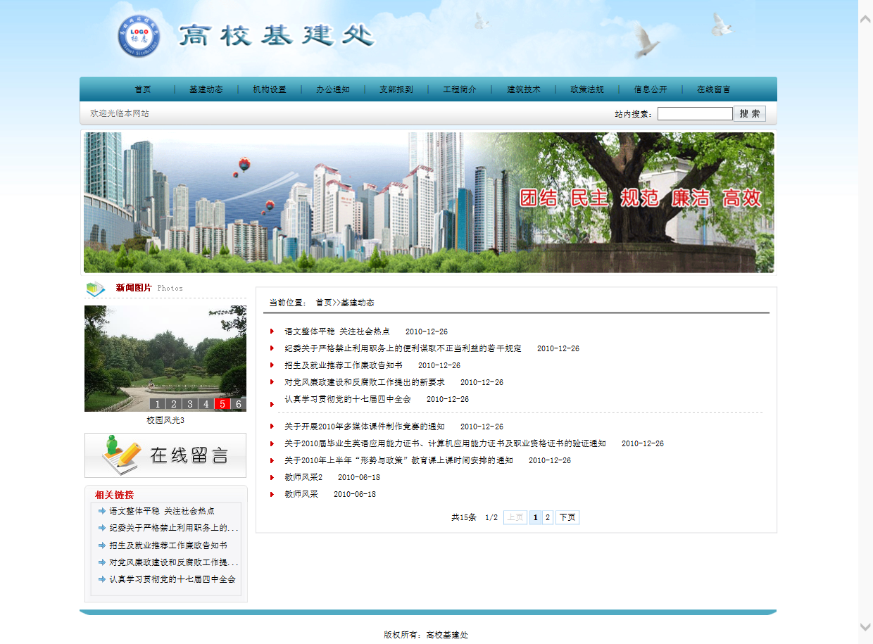Open the 政策法规 navigation menu item
Screen dimensions: 873x644
587,89
